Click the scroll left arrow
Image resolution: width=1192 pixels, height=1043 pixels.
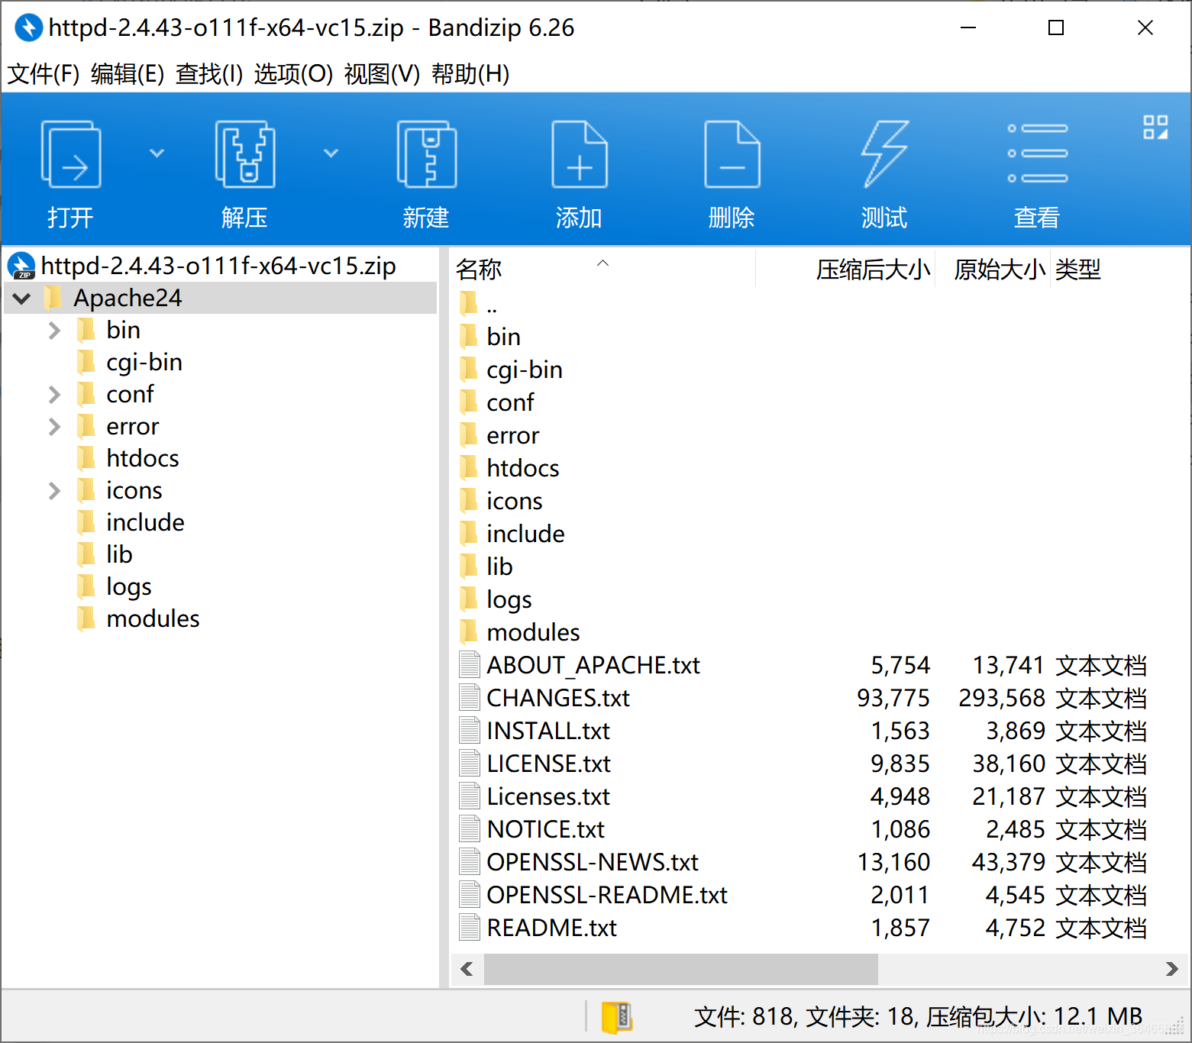[x=467, y=969]
